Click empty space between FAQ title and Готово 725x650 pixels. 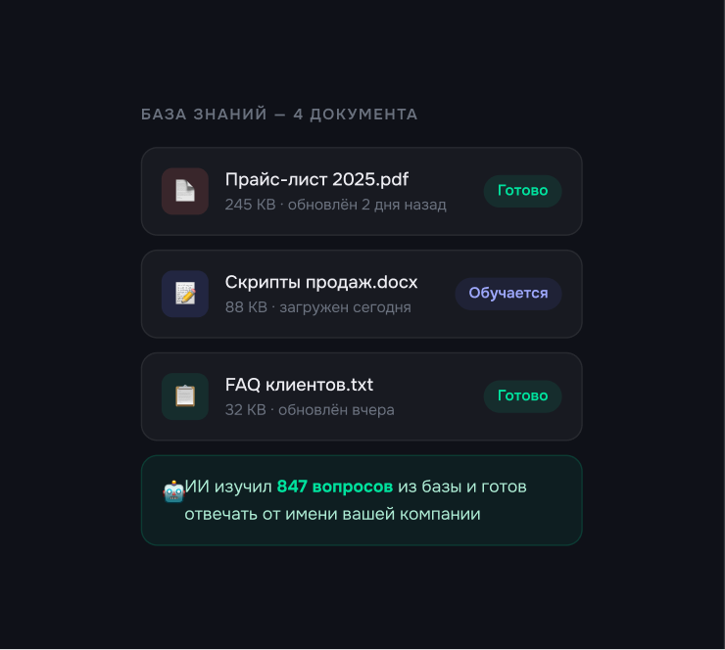click(431, 396)
